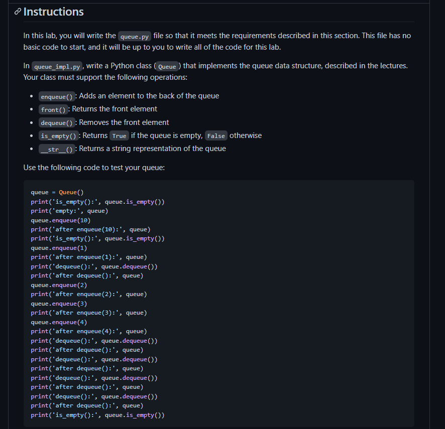Select the is_empty() code label
The height and width of the screenshot is (429, 445).
(58, 135)
